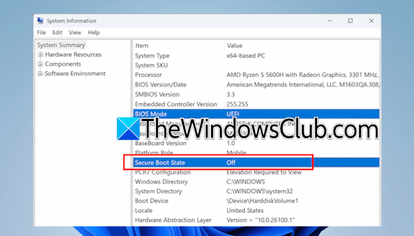Select Components tree item
The image size is (414, 236).
(63, 64)
